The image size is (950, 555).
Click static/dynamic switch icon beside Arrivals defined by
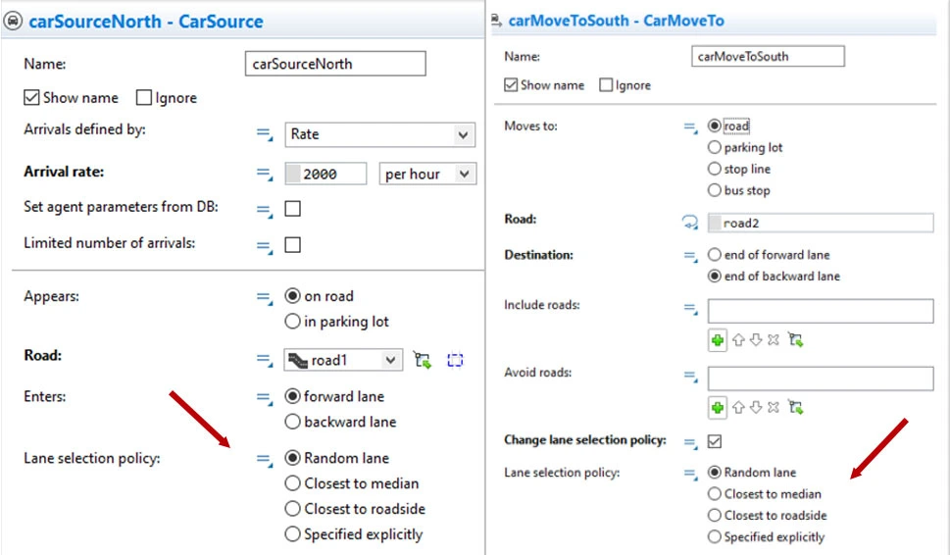pos(264,134)
